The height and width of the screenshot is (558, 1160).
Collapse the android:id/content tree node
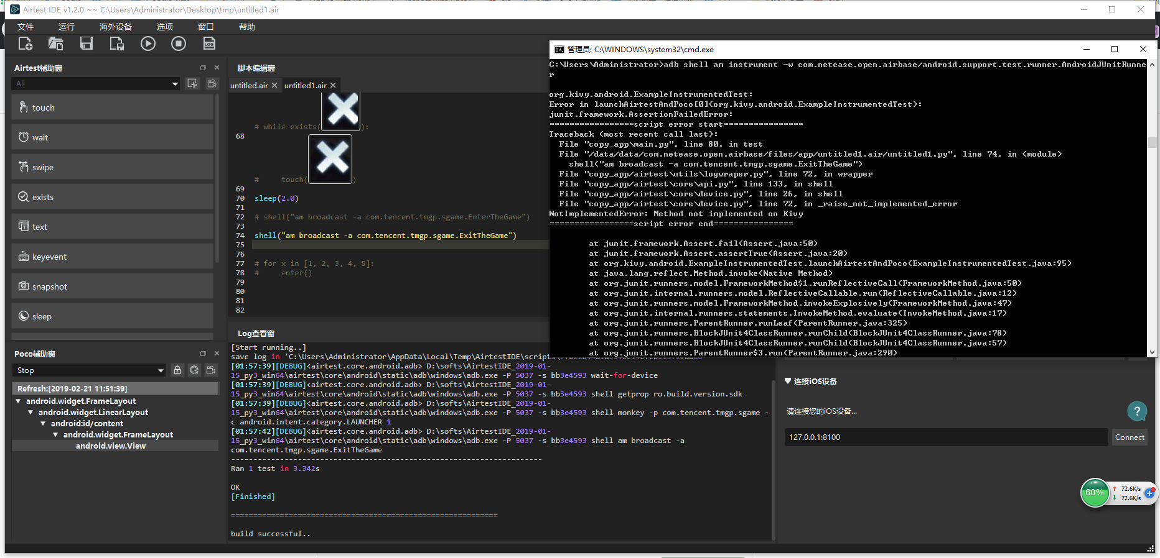tap(44, 424)
